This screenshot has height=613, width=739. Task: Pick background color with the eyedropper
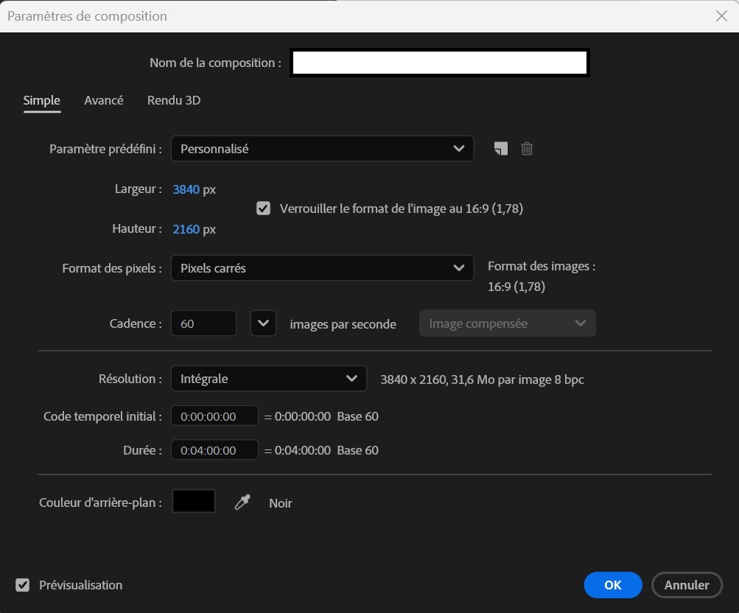click(242, 502)
